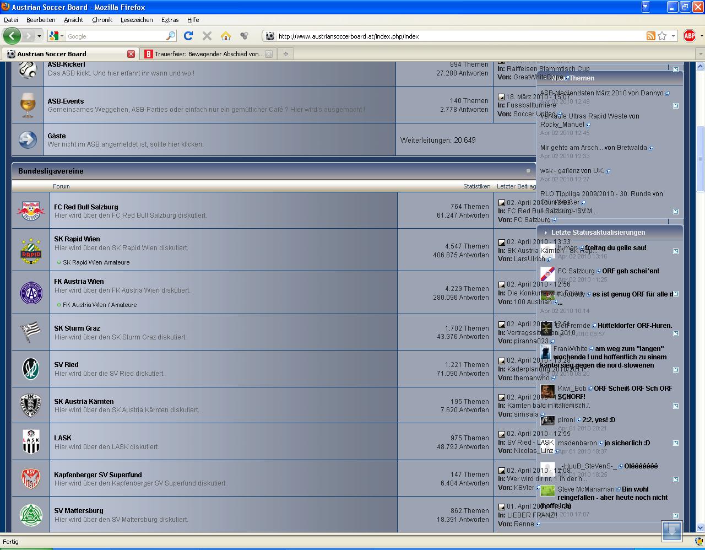Open the home page via house icon
The width and height of the screenshot is (705, 550).
pyautogui.click(x=225, y=36)
